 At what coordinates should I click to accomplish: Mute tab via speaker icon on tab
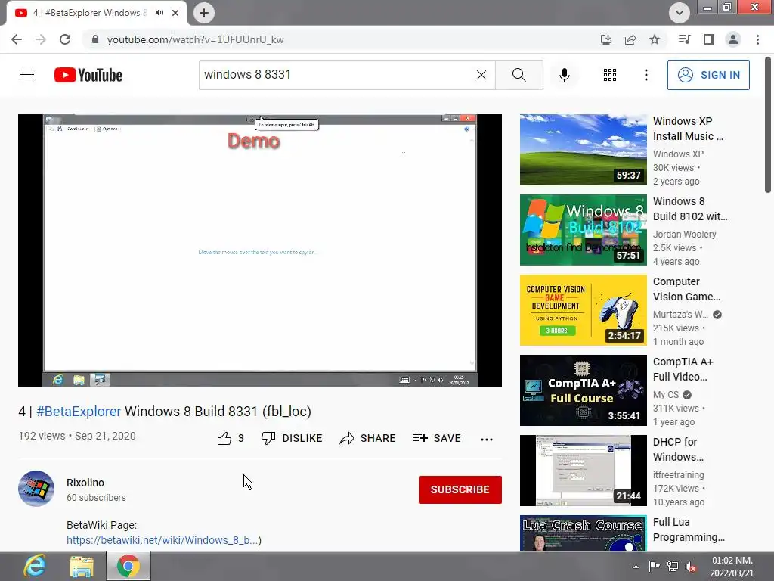[x=159, y=13]
